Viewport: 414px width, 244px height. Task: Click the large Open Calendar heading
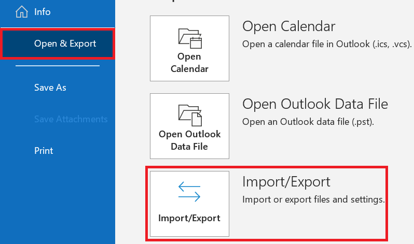click(288, 26)
